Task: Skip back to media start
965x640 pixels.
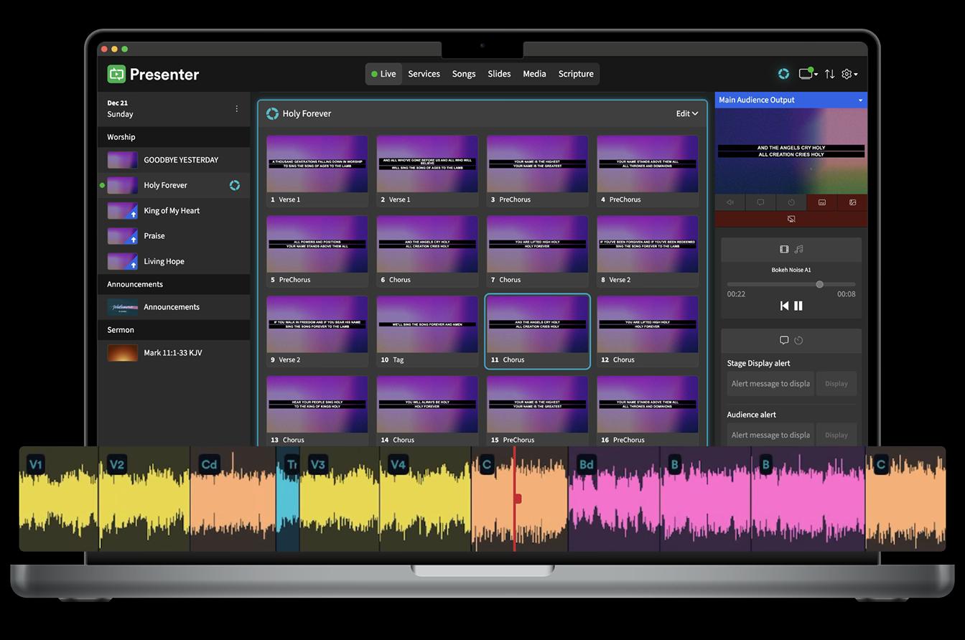Action: 784,306
